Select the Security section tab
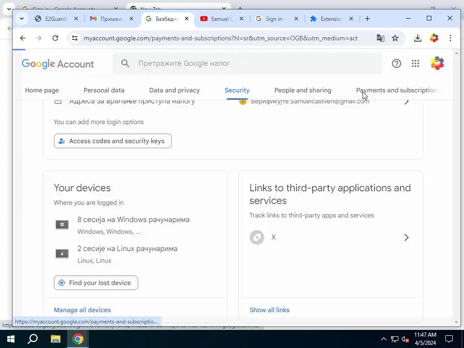464x348 pixels. point(237,90)
